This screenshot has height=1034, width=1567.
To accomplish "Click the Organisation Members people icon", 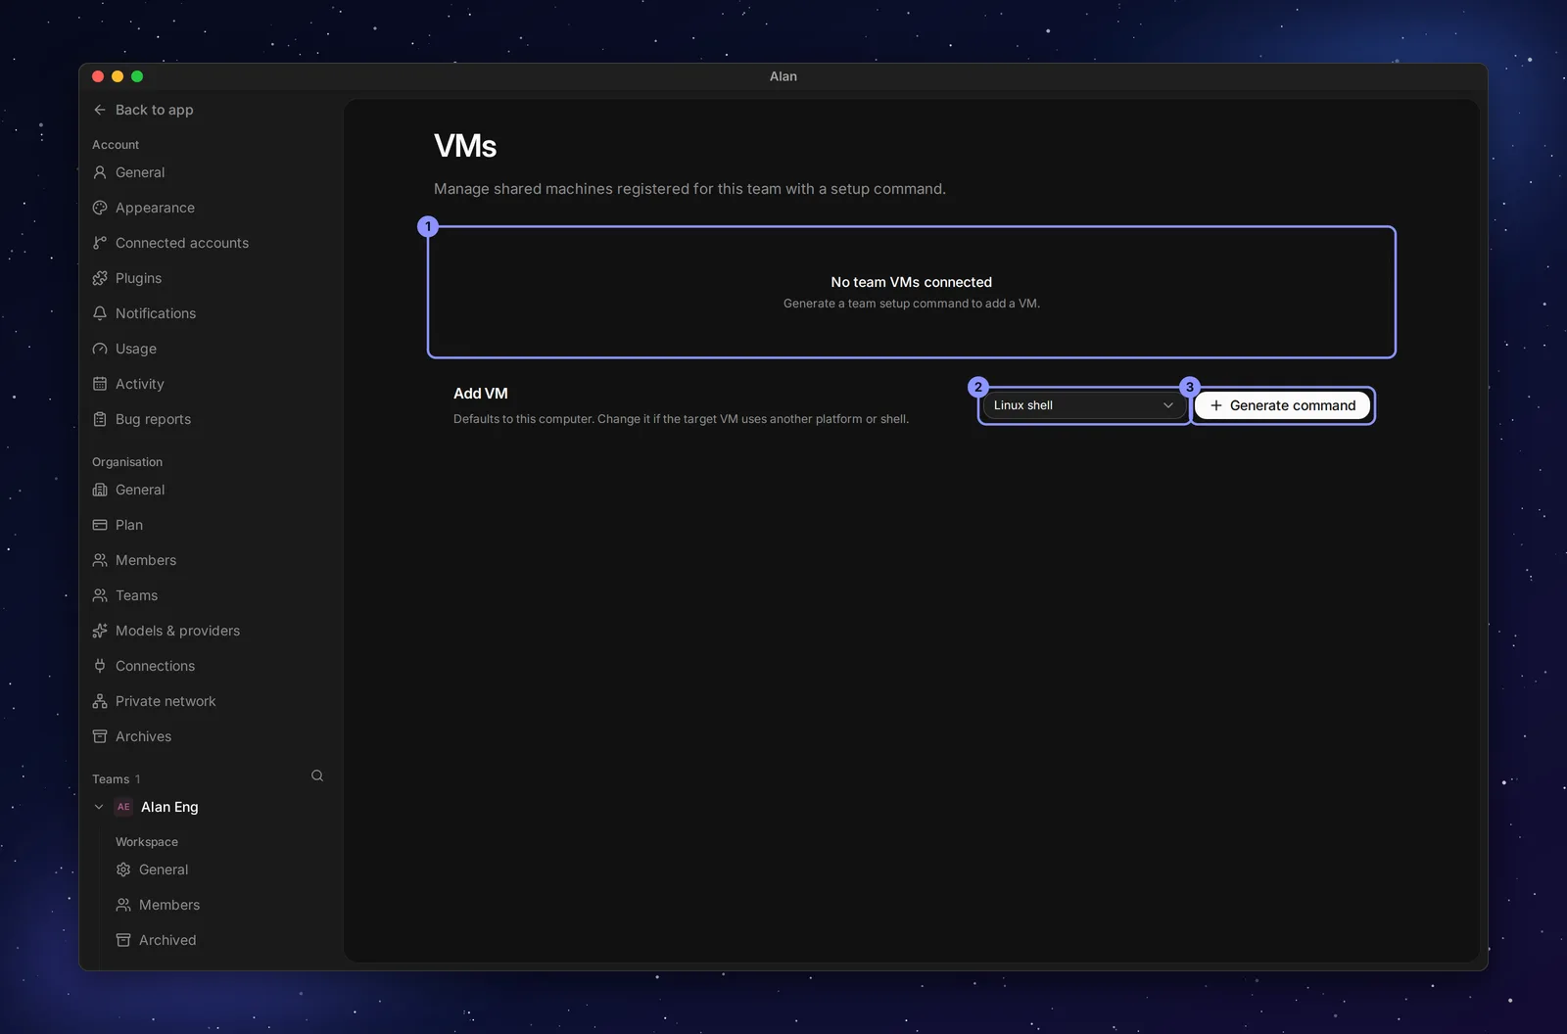I will tap(100, 560).
